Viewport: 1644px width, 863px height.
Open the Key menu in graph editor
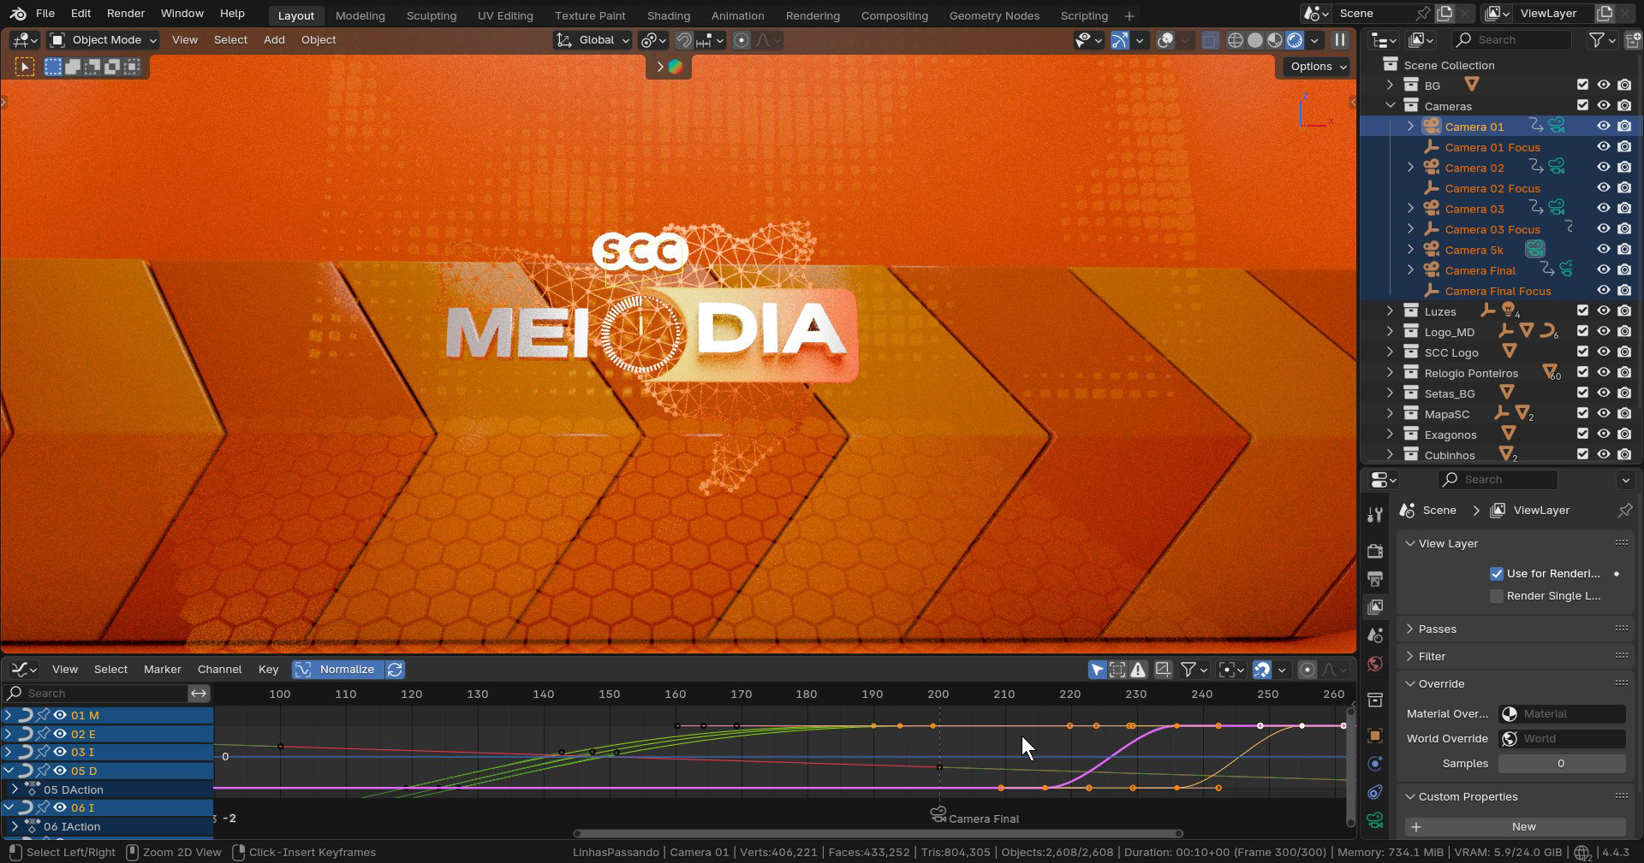pos(268,670)
